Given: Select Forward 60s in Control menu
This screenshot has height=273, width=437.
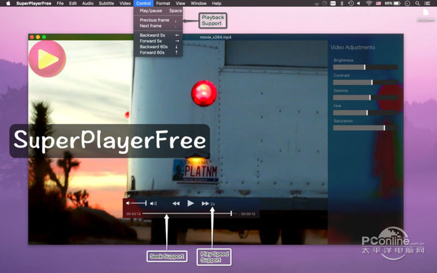Looking at the screenshot, I should pyautogui.click(x=158, y=52).
